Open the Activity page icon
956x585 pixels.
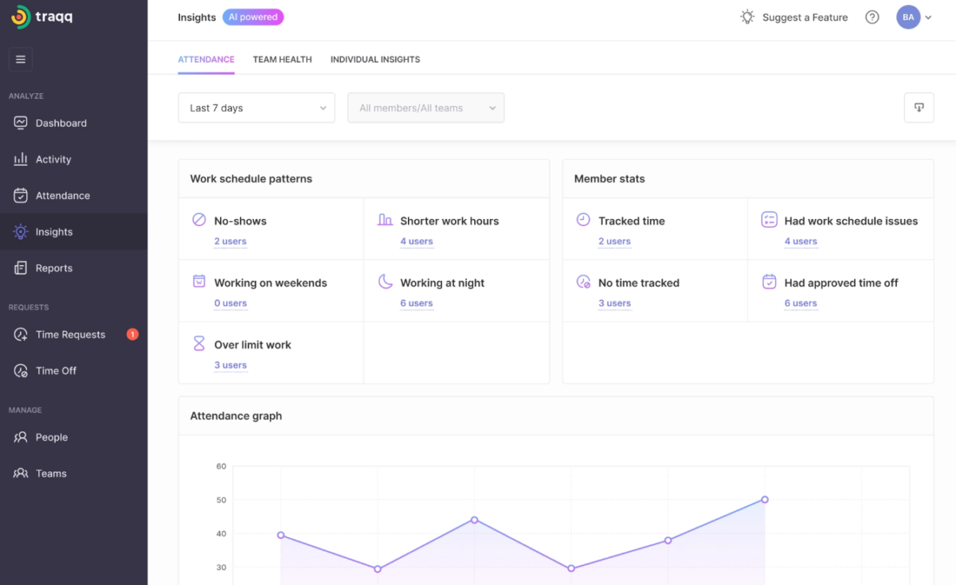(x=21, y=159)
